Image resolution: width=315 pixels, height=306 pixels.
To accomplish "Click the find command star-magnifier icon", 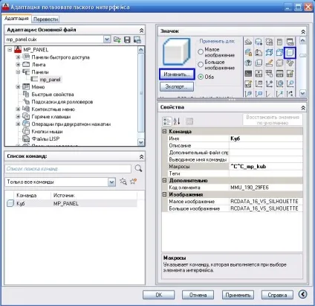I will tap(123, 182).
